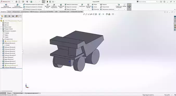
Task: Switch to the Модель bottom tab
Action: 9,93
